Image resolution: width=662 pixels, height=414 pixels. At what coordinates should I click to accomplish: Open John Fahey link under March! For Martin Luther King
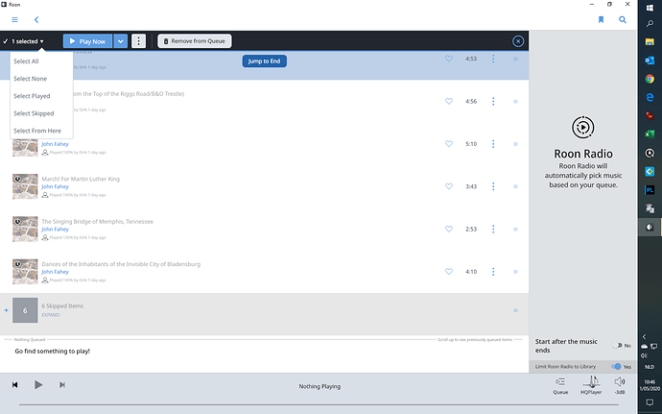55,186
